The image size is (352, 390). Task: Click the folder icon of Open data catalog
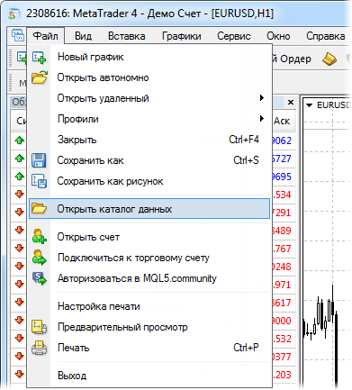coord(39,208)
